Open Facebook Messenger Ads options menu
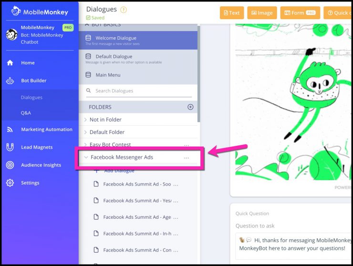The image size is (353, 266). (187, 158)
